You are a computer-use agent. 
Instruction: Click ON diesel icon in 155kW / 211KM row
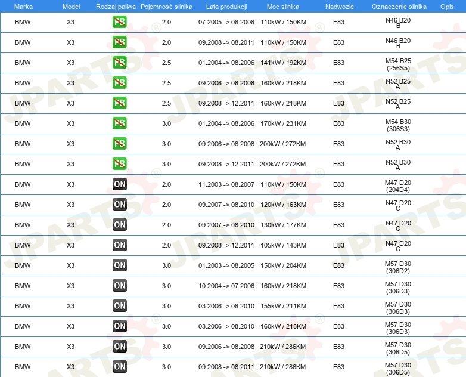pyautogui.click(x=120, y=305)
